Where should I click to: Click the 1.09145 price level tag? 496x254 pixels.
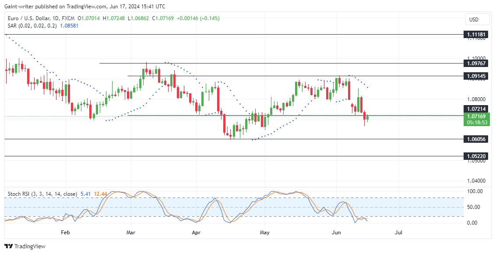[476, 76]
